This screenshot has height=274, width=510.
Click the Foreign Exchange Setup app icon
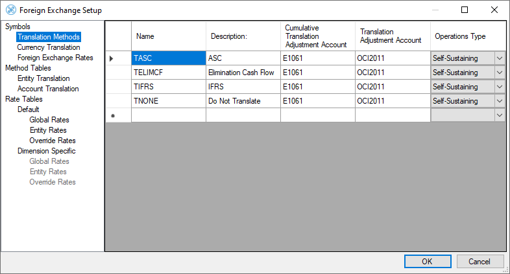[x=10, y=10]
